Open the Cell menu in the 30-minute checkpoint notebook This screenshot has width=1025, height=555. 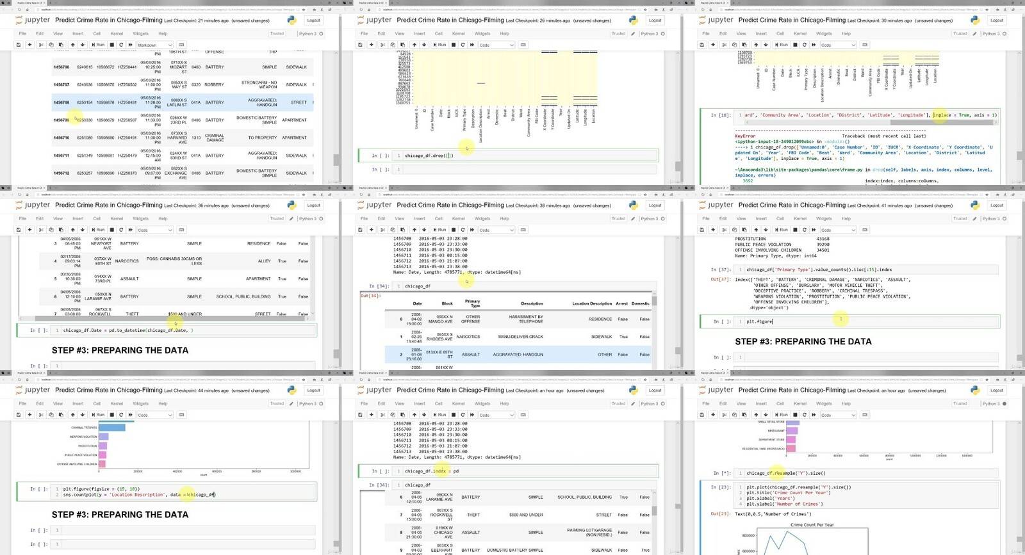point(780,33)
